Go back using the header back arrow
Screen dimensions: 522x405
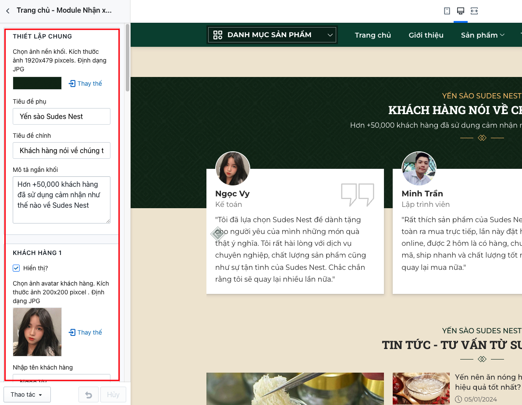[8, 11]
